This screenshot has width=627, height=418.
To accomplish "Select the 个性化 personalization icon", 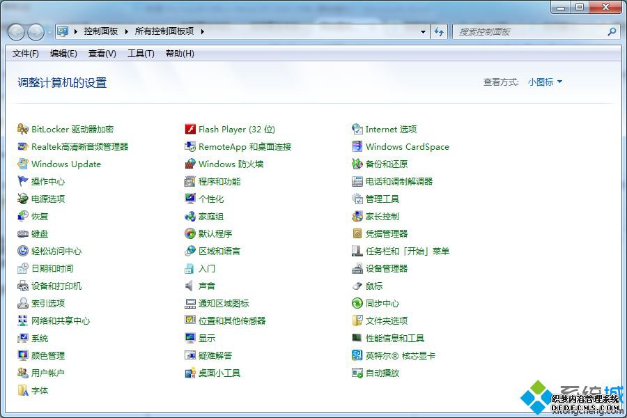I will (x=190, y=199).
